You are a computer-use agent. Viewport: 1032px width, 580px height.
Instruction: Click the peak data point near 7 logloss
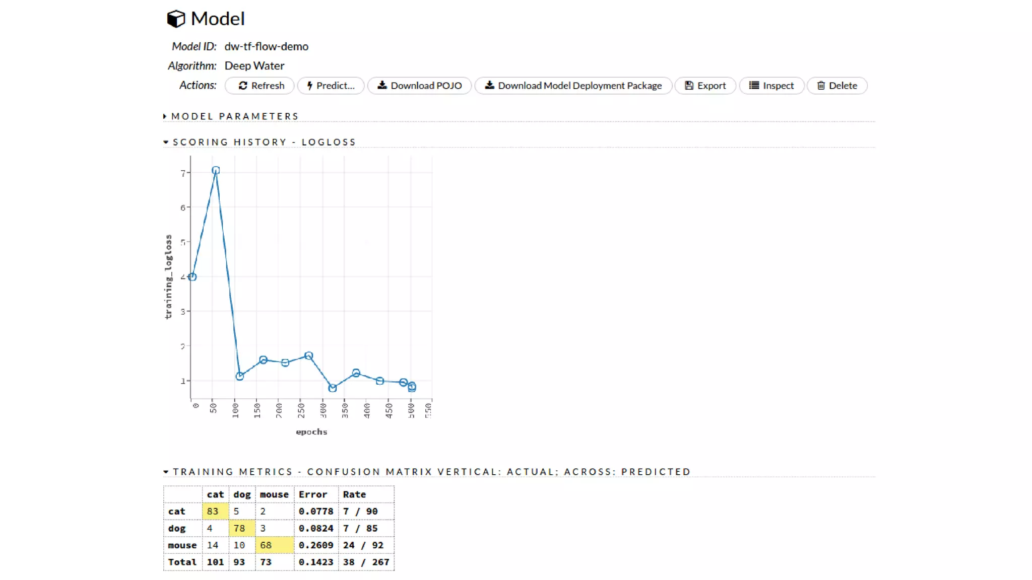point(216,170)
